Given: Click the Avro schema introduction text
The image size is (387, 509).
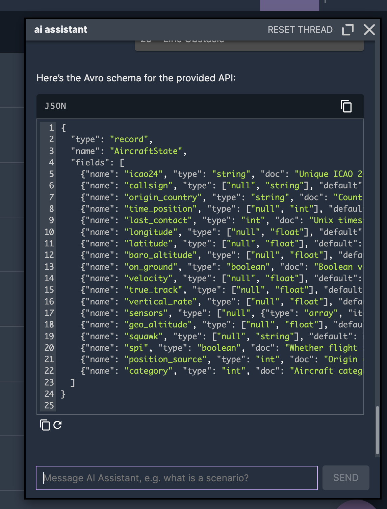Looking at the screenshot, I should pyautogui.click(x=136, y=78).
